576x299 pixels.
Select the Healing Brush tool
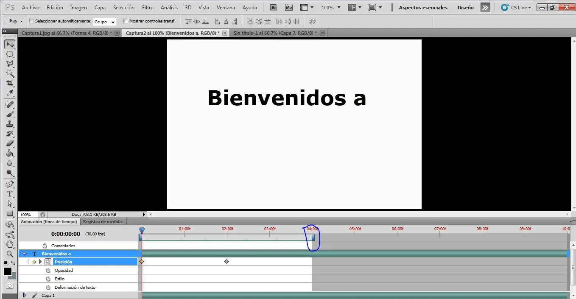(10, 105)
